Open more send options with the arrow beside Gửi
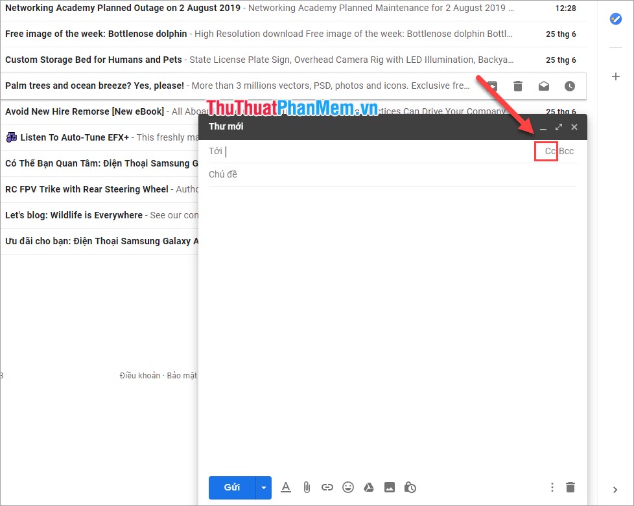The image size is (634, 506). [263, 487]
